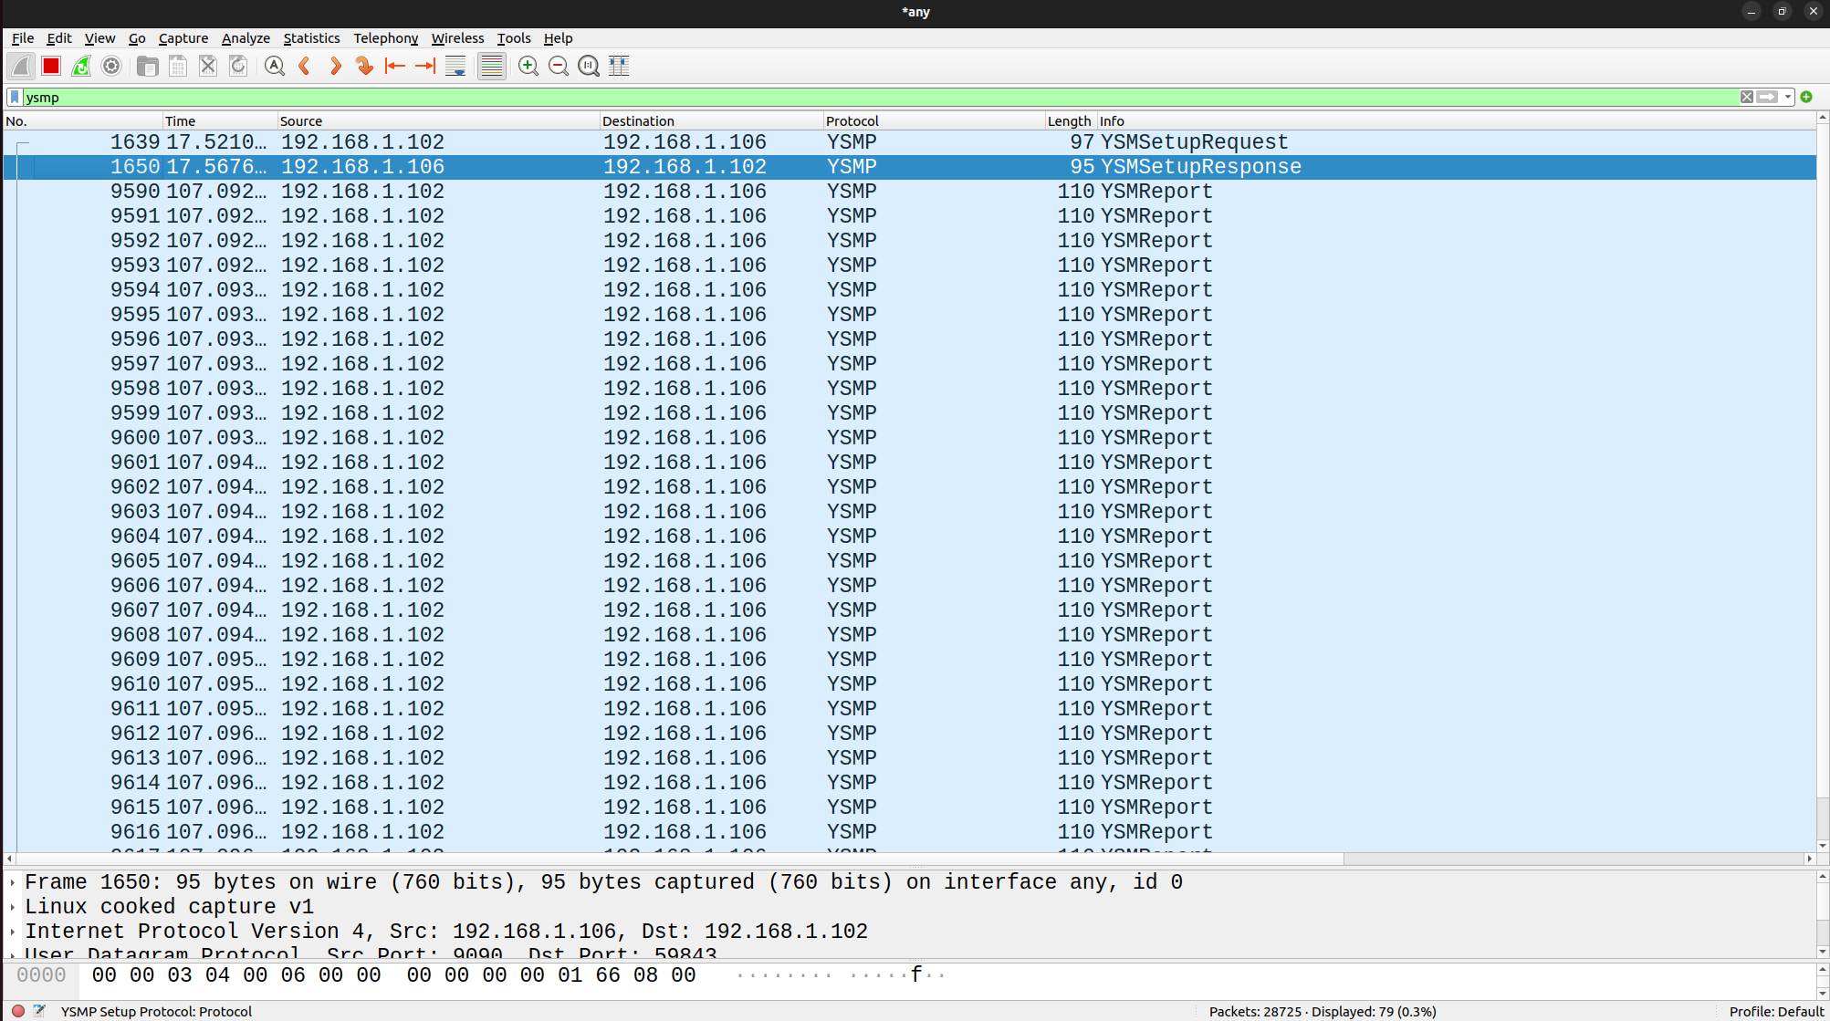Open the Tools menu
Viewport: 1830px width, 1021px height.
(514, 38)
